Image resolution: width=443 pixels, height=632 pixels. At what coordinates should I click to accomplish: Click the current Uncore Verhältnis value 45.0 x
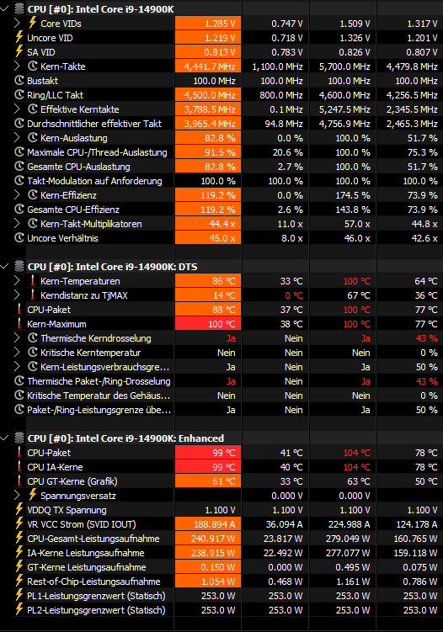(x=222, y=238)
